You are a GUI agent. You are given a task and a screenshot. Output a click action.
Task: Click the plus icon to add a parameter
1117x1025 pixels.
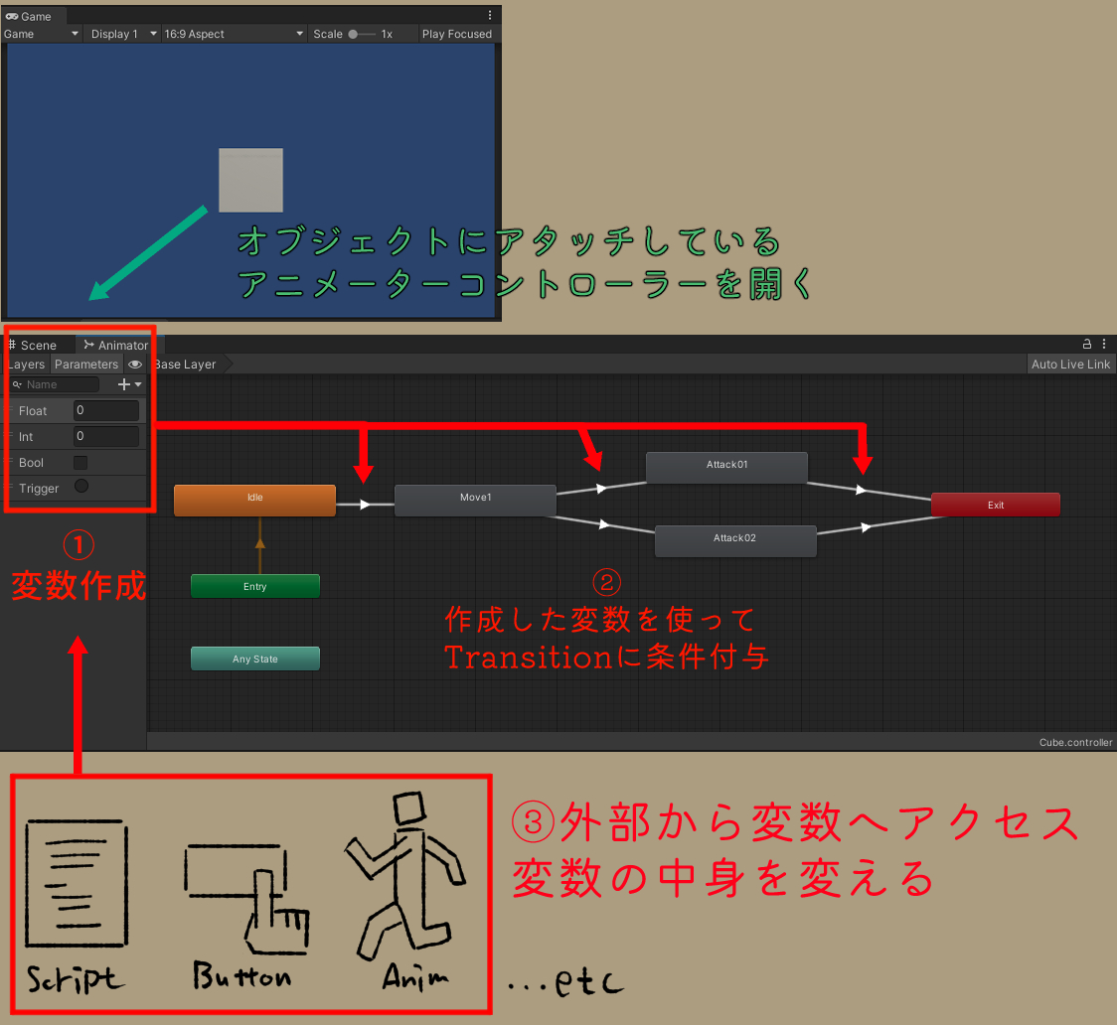click(x=123, y=384)
